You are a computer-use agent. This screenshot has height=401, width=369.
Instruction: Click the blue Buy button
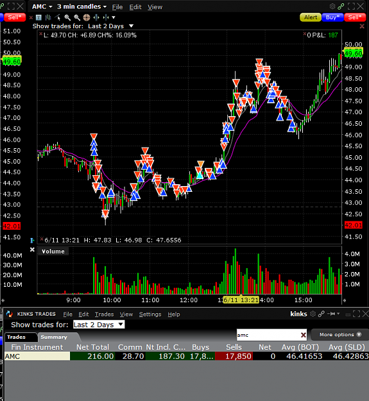point(332,17)
